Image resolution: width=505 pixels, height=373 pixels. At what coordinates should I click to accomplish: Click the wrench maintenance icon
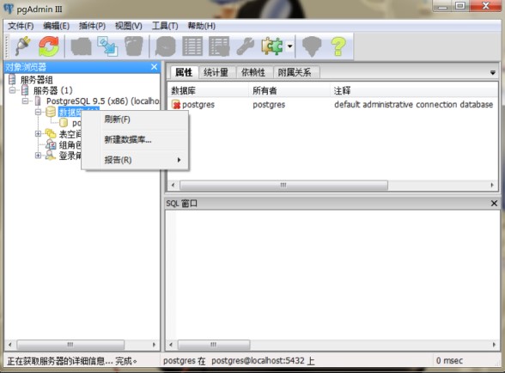[246, 46]
